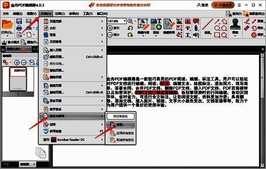This screenshot has width=266, height=169.
Task: Expand the 水印 watermark submenu
Action: 73,28
